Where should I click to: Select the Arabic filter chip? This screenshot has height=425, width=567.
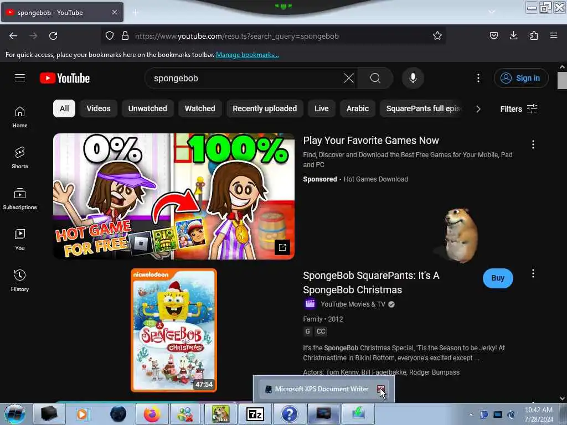pos(358,108)
